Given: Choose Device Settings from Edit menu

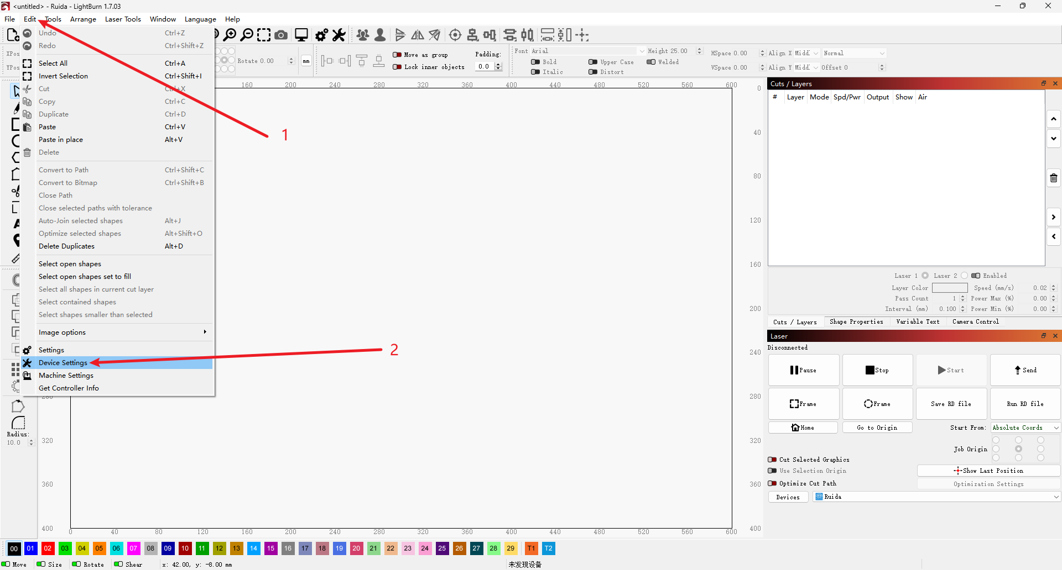Looking at the screenshot, I should pyautogui.click(x=63, y=363).
